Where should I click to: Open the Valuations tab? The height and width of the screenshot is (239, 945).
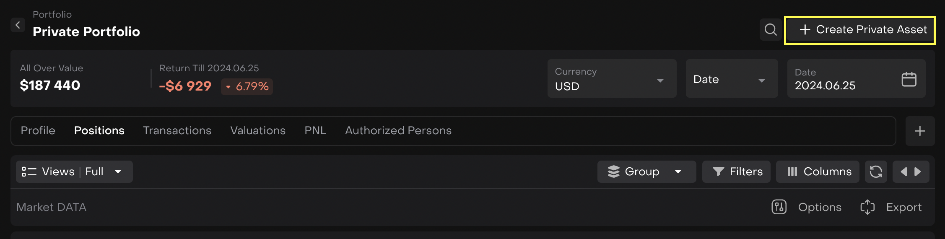[258, 131]
